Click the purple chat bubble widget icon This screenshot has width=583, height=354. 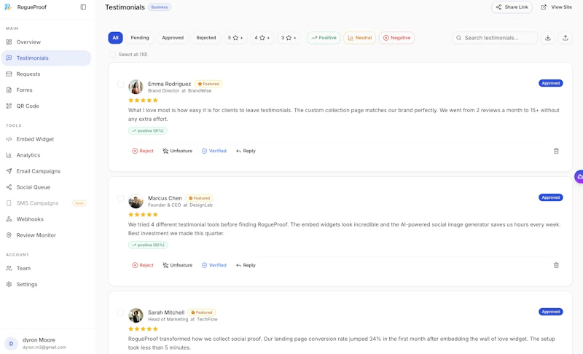pos(579,177)
